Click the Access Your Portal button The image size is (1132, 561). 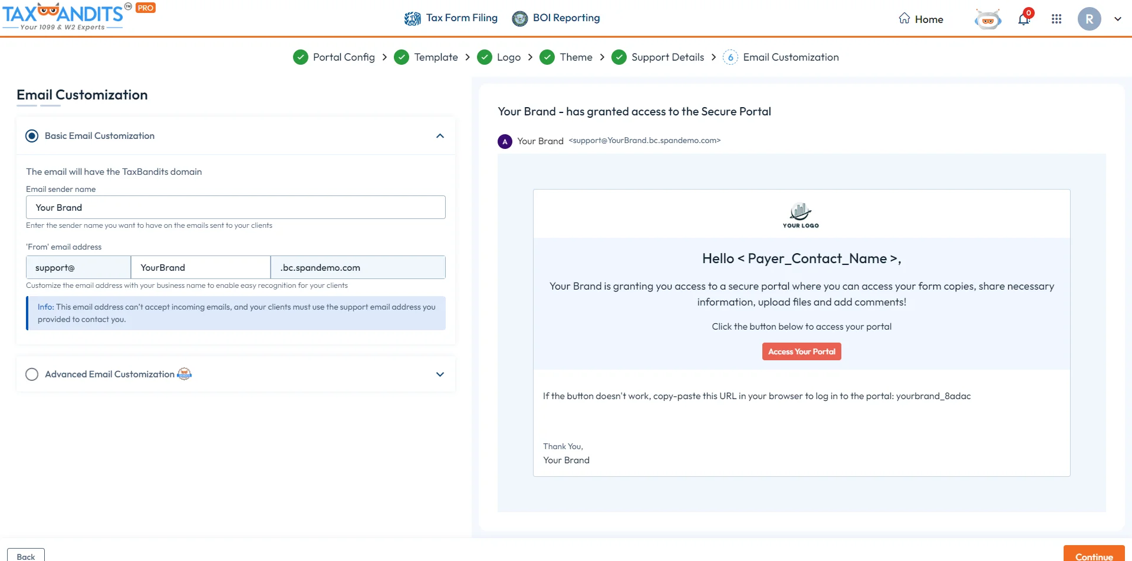coord(801,351)
